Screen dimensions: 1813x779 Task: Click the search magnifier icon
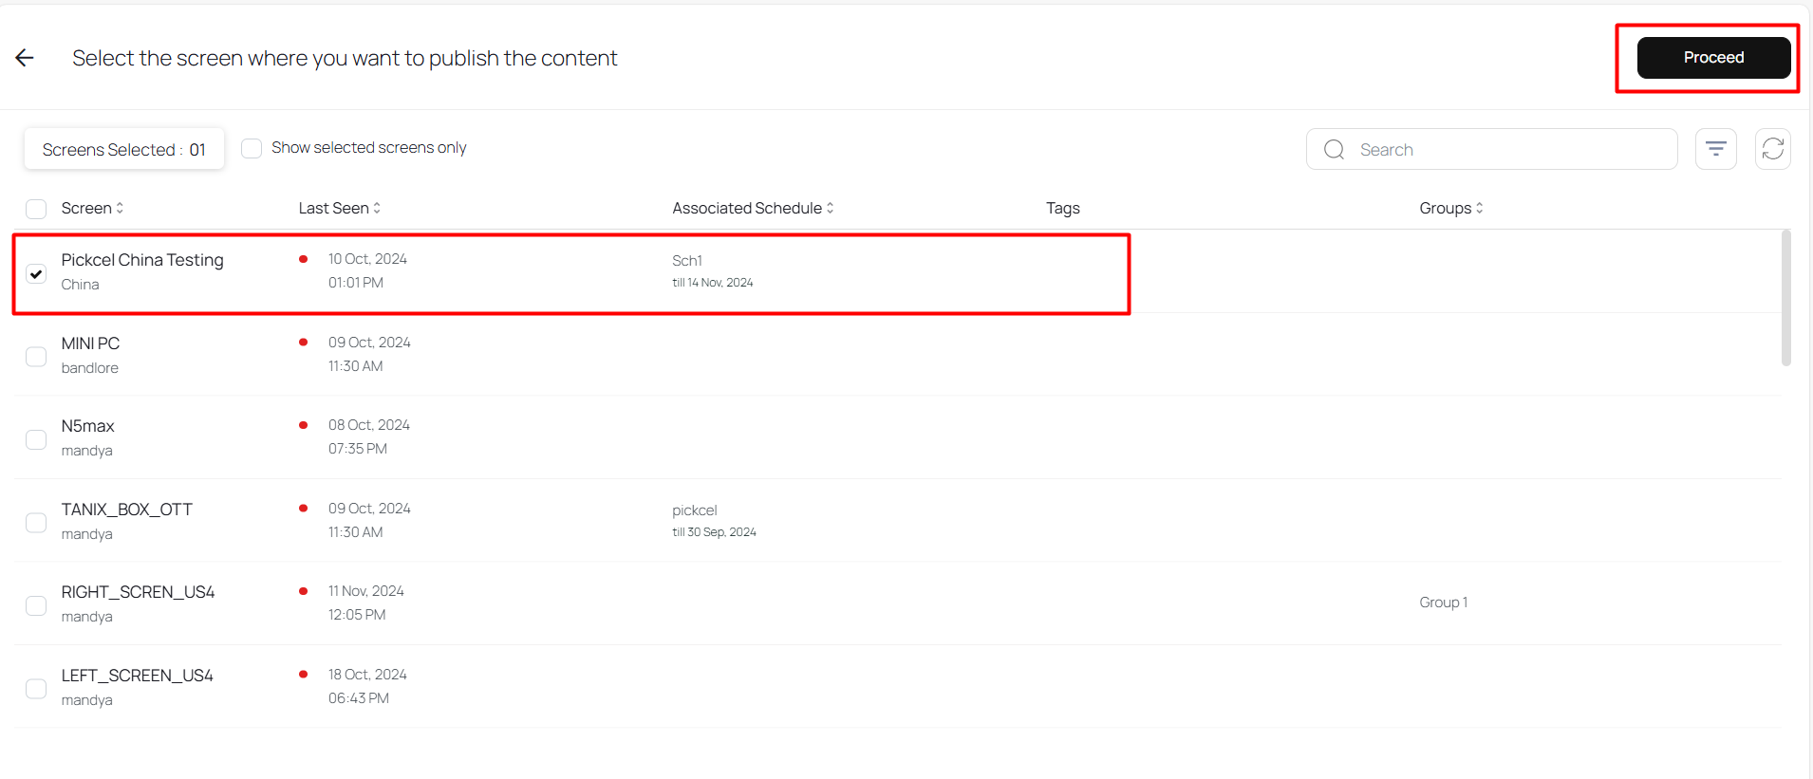click(x=1334, y=150)
